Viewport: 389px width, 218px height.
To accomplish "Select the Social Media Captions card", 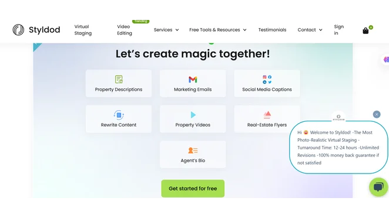I will (267, 83).
